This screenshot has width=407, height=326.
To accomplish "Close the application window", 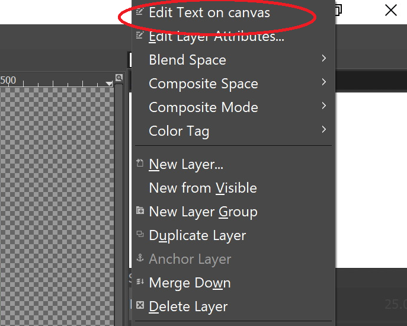I will (x=390, y=11).
